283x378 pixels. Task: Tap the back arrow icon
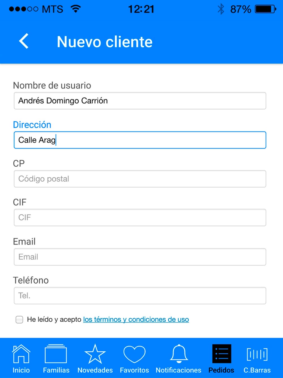(24, 41)
